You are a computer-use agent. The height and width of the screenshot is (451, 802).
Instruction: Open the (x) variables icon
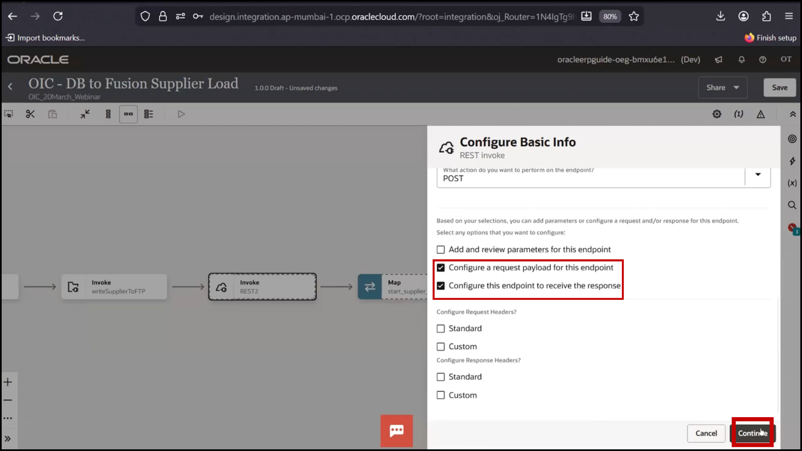coord(792,183)
